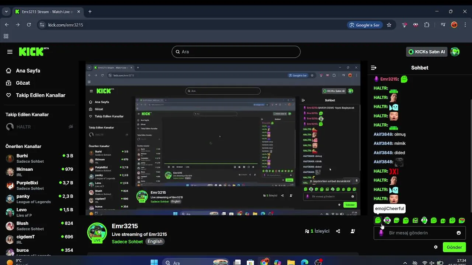Insert the emojiCheerful quick emote

click(378, 220)
